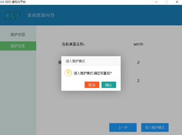182x135 pixels.
Task: Click the message 进入维护模式,确定将重启?
Action: click(x=93, y=73)
